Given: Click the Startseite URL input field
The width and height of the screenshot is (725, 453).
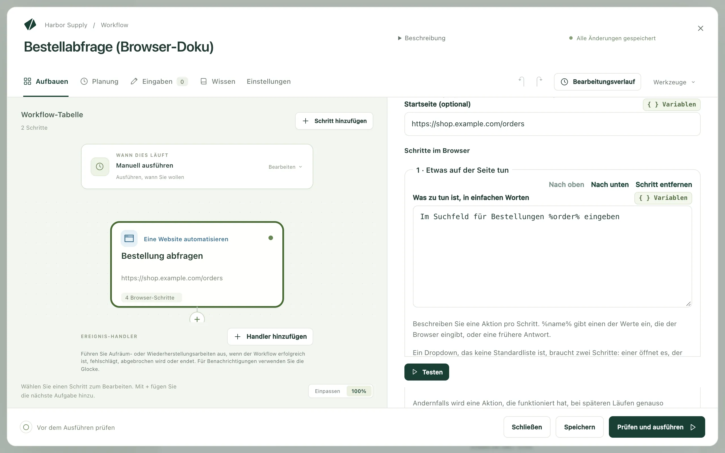Looking at the screenshot, I should [552, 124].
